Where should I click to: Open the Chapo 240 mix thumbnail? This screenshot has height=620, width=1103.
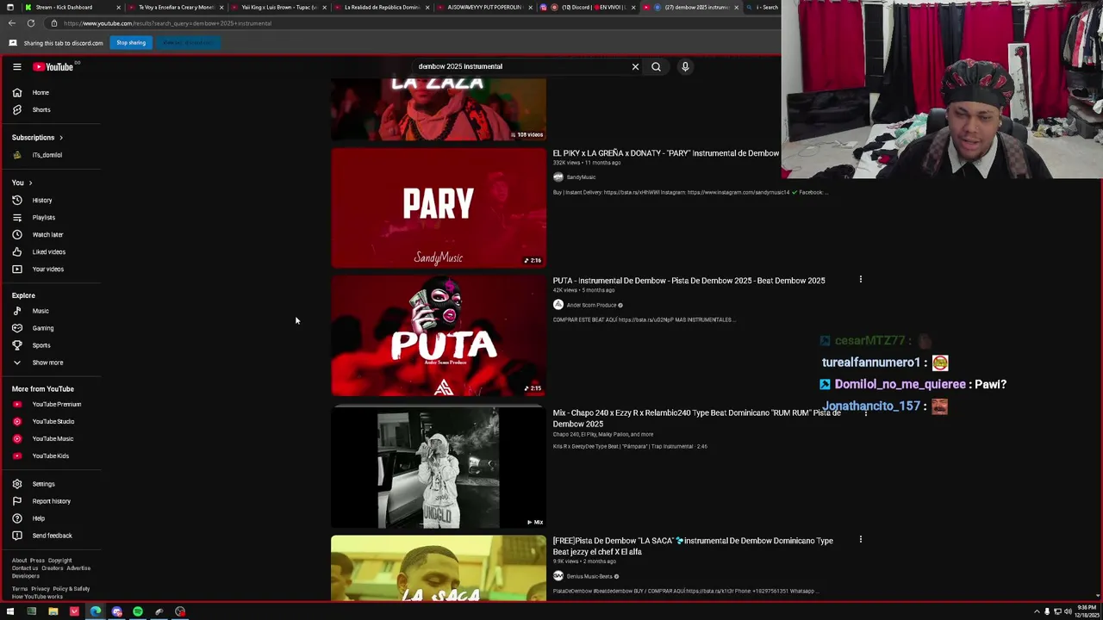coord(439,468)
